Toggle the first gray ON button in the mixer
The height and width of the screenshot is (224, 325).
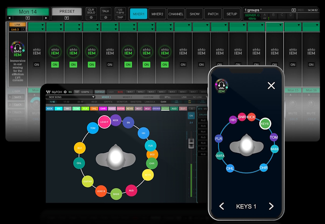[x=37, y=65]
